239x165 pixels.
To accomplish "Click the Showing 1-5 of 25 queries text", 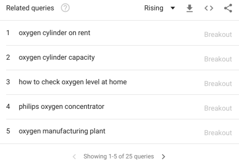I will pyautogui.click(x=119, y=157).
